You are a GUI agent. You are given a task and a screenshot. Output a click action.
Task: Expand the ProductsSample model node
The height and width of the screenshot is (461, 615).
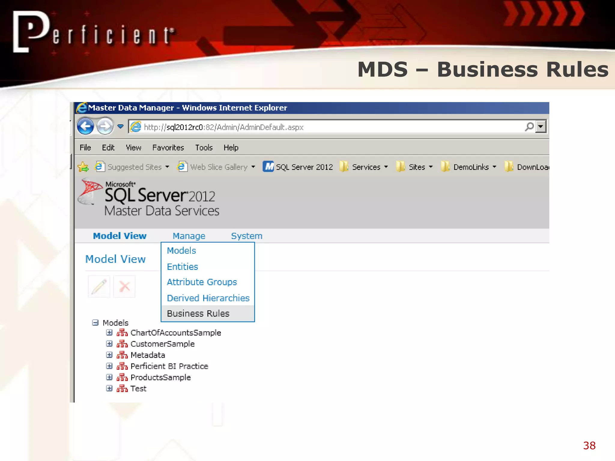[x=109, y=377]
